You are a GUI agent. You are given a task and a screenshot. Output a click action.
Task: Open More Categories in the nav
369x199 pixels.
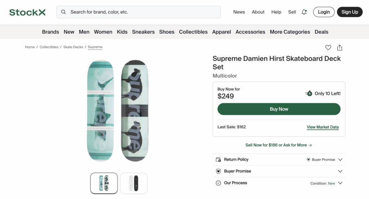pyautogui.click(x=290, y=32)
